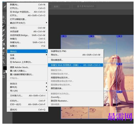Click the slice 06 badge on the image
Viewport: 137px width, 125px height.
point(119,64)
